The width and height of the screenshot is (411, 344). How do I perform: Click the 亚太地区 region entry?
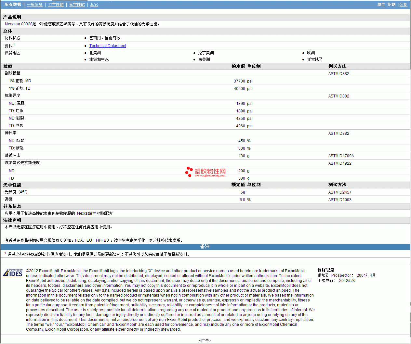[x=315, y=59]
